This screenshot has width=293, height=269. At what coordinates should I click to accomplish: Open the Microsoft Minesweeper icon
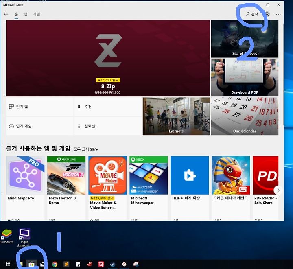(149, 175)
